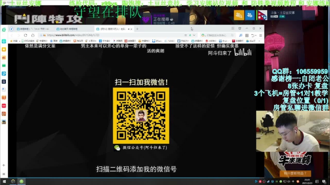330x185 pixels.
Task: Click the skin/shirt icon in browser title bar
Action: [x=240, y=28]
